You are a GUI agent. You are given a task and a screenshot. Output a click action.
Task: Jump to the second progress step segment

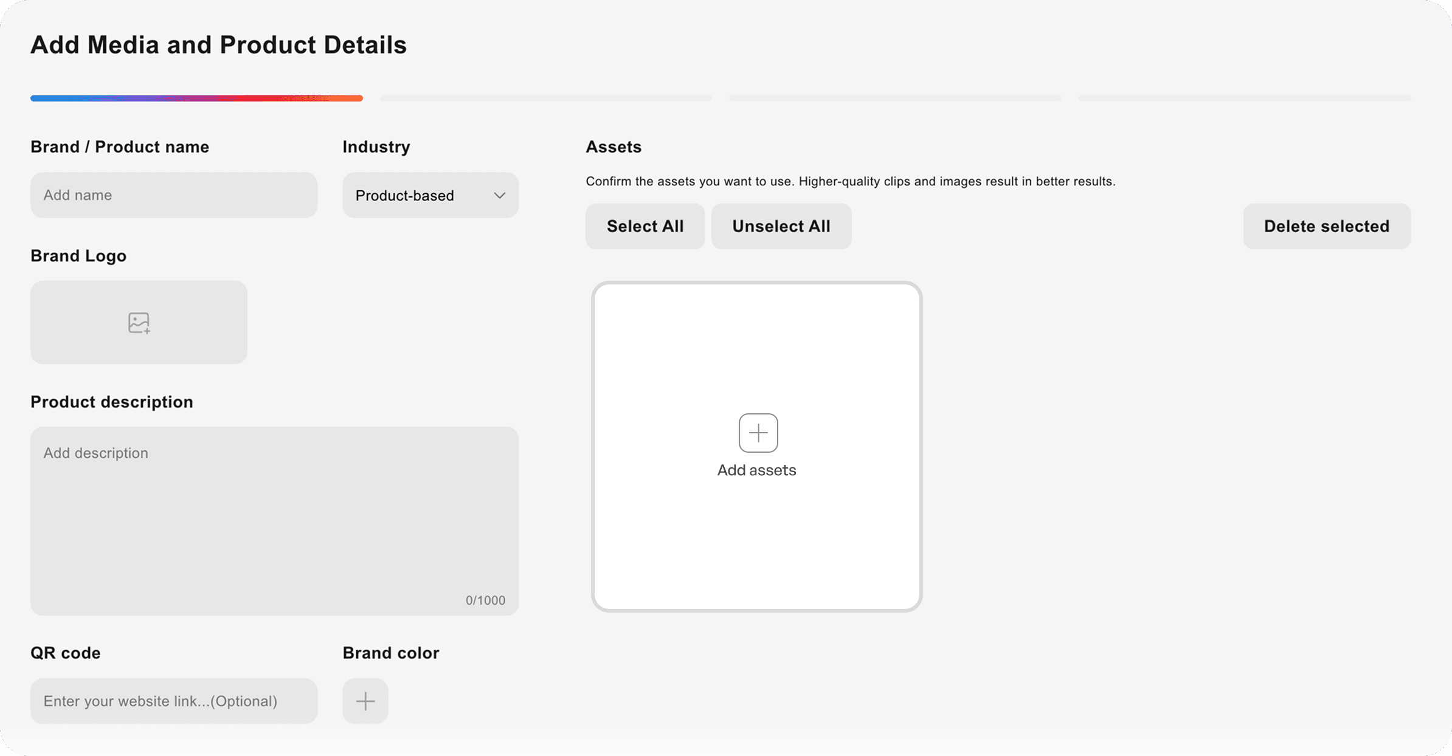click(545, 98)
